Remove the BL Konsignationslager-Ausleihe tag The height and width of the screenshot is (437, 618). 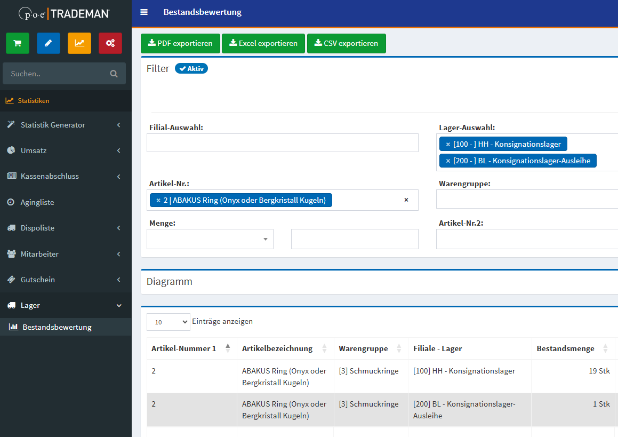pyautogui.click(x=448, y=161)
